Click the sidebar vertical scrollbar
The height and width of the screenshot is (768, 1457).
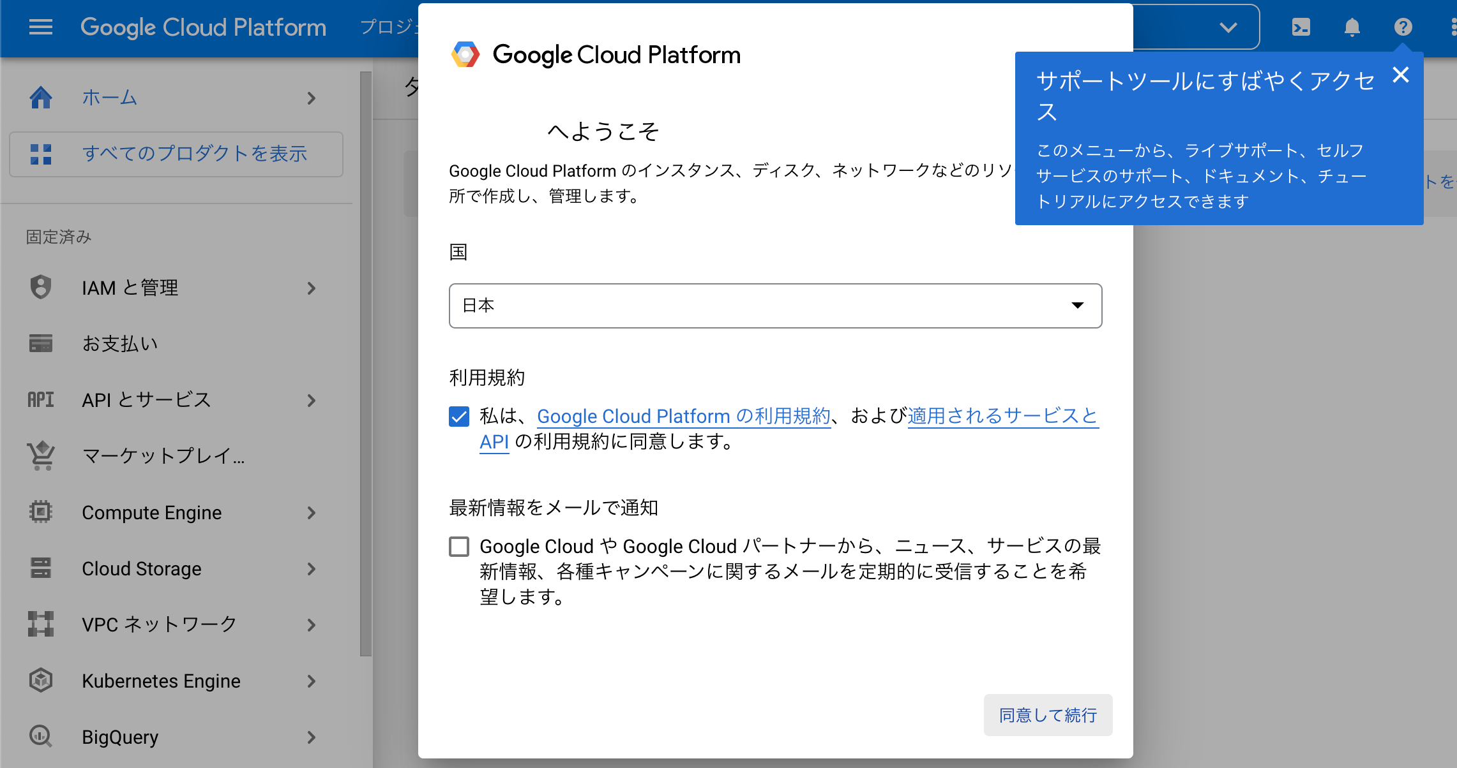(365, 364)
